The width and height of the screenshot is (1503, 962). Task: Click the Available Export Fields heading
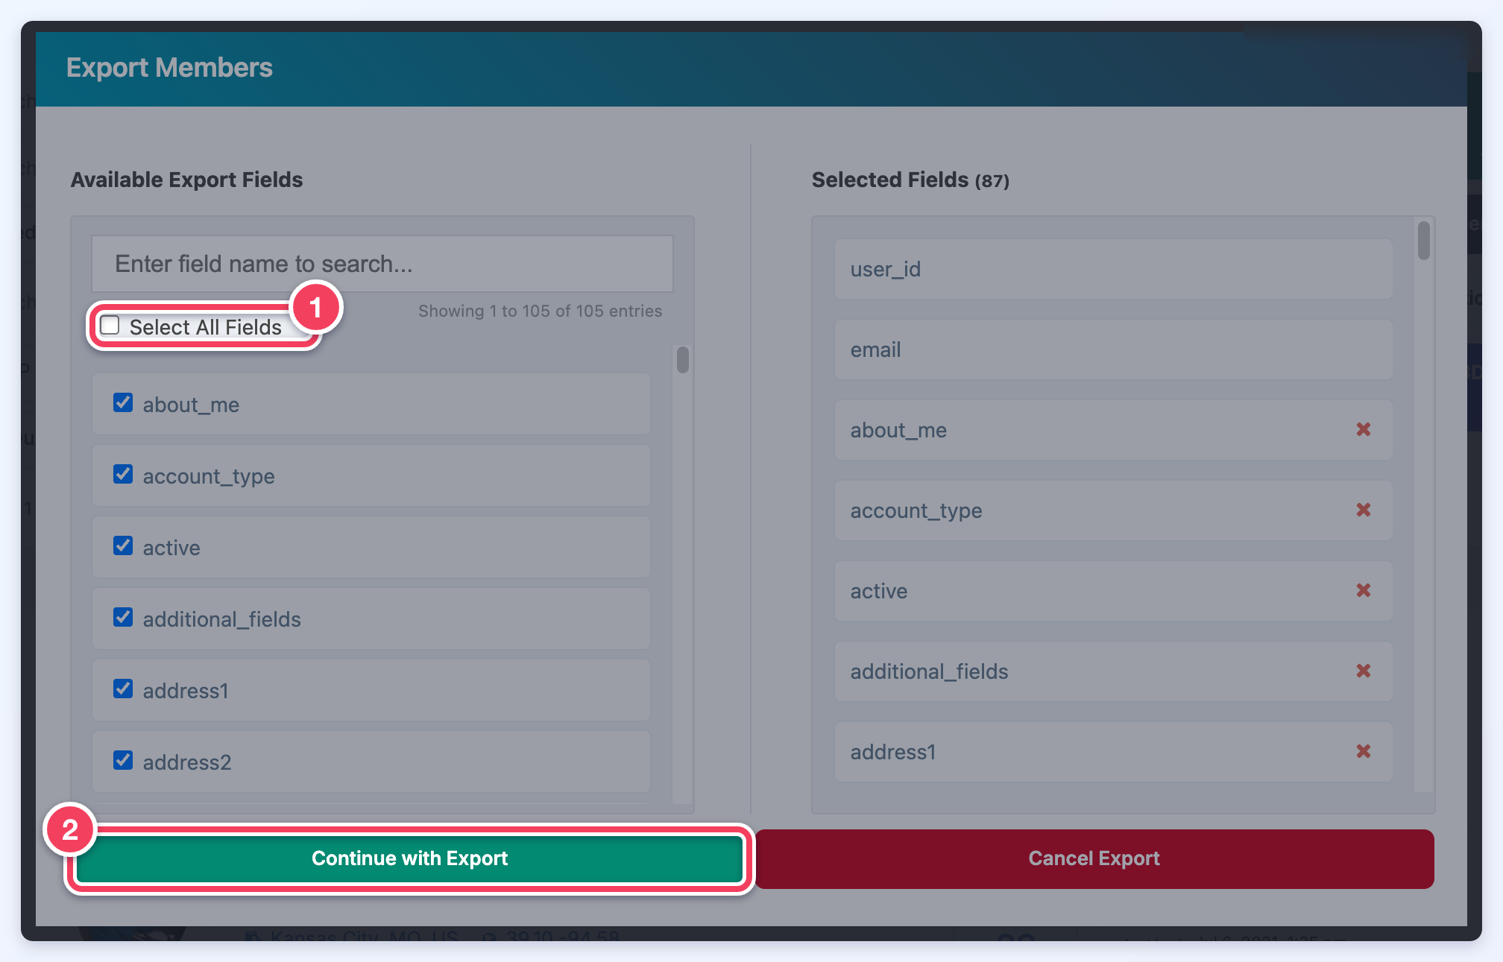pos(186,180)
